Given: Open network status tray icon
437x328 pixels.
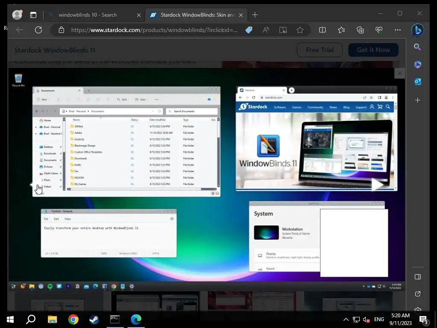Looking at the screenshot, I should click(x=356, y=319).
